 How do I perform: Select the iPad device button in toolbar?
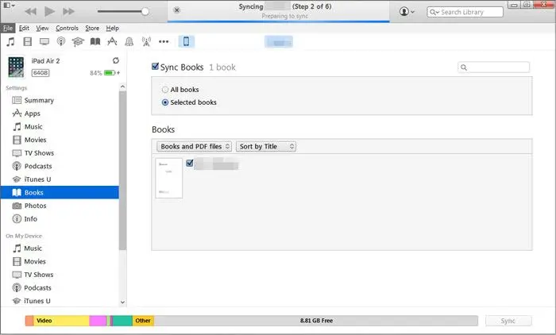point(186,41)
